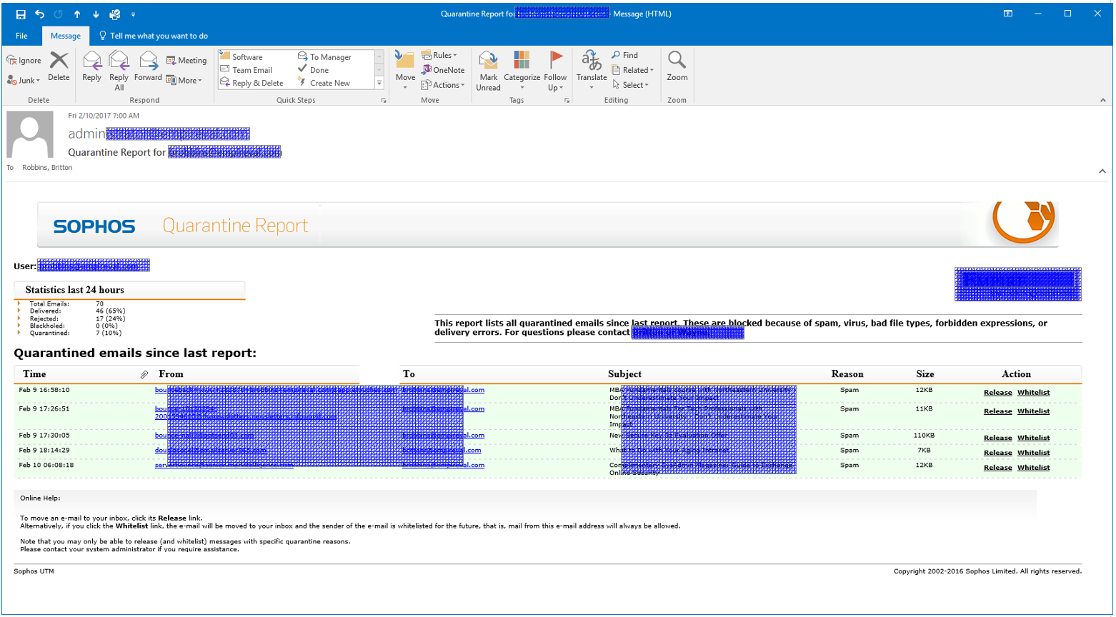Switch to the Message tab
This screenshot has width=1116, height=617.
coord(66,36)
